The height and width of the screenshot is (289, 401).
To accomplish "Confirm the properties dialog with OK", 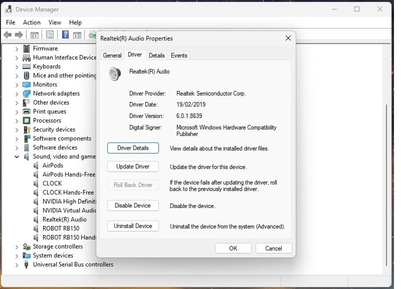I will 233,248.
